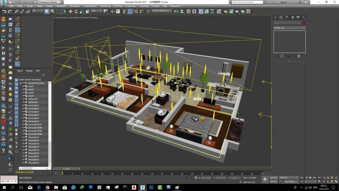Open the Workspace: Default dropdown in title bar
This screenshot has height=191, width=339.
49,2
